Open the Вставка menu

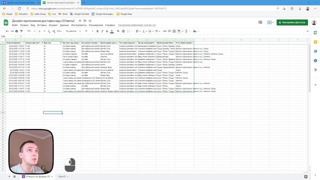[x=42, y=25]
